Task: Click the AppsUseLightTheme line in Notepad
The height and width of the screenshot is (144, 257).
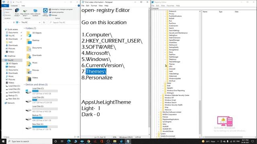Action: pos(106,102)
